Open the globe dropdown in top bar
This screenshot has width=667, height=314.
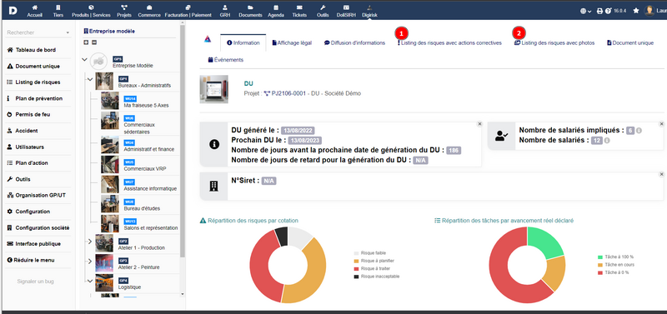tap(586, 11)
